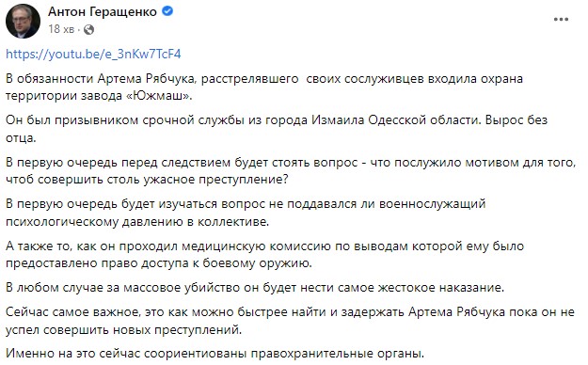Open the author name Антон Геращенко
This screenshot has height=365, width=588.
click(x=102, y=11)
